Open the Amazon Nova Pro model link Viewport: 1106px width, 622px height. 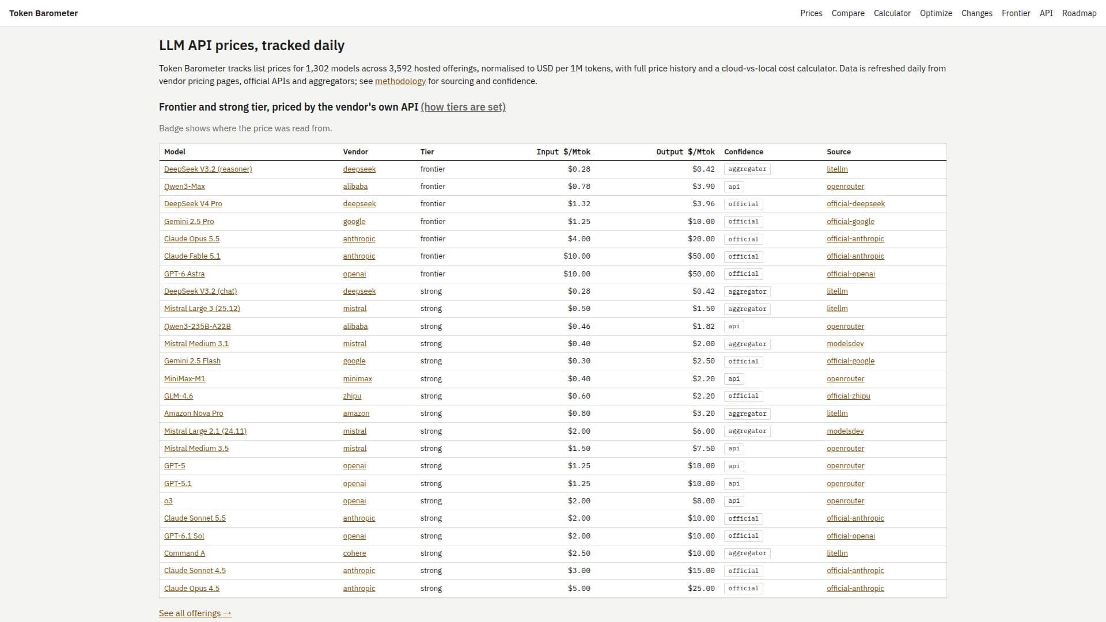tap(194, 414)
